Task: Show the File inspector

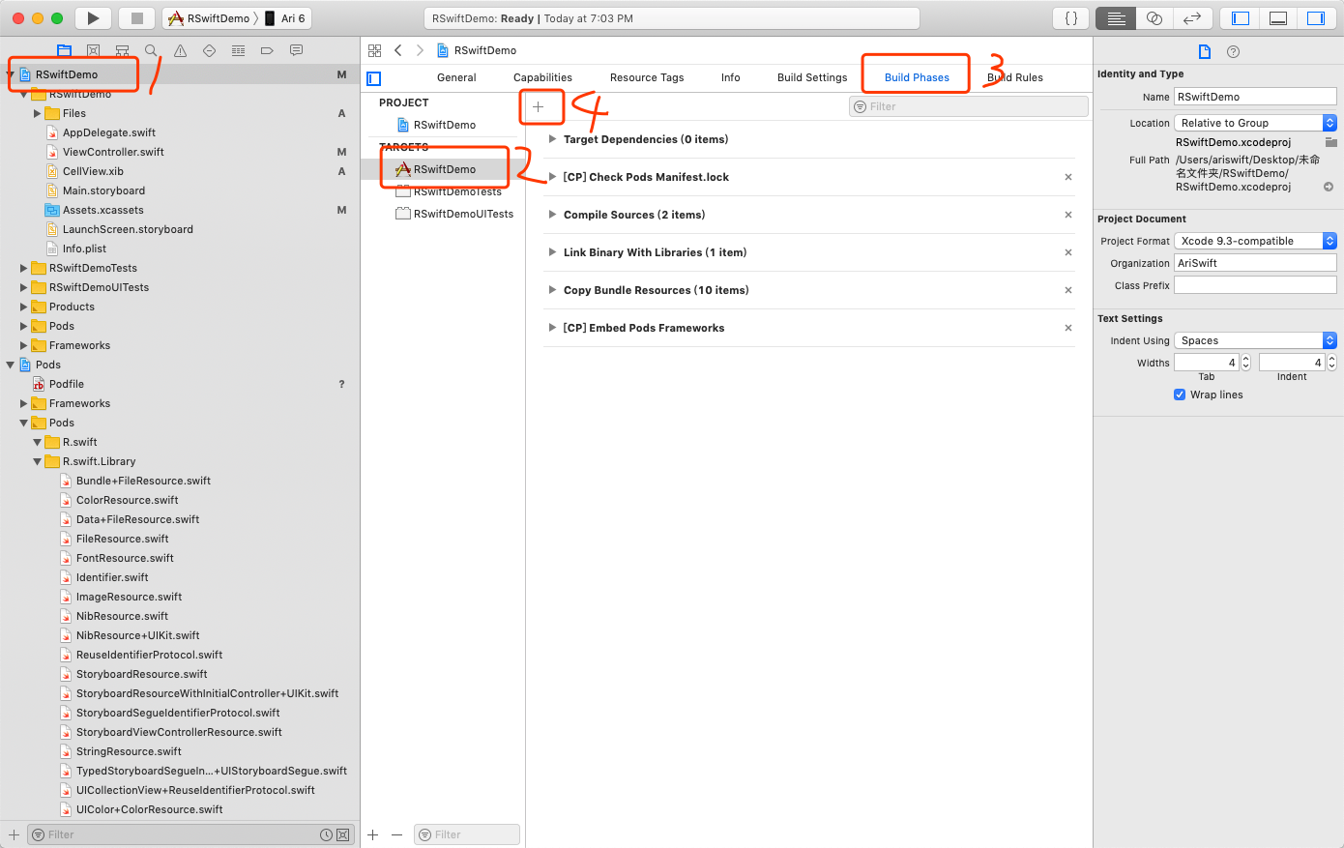Action: [1204, 52]
